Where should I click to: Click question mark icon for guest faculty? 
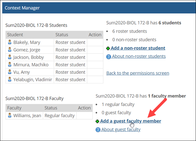(x=98, y=130)
